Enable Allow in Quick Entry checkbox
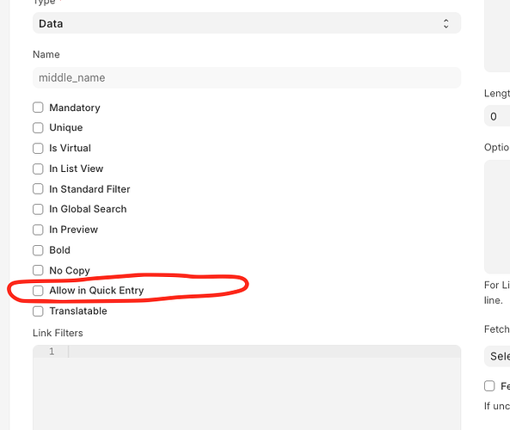Viewport: 510px width, 430px height. (38, 291)
